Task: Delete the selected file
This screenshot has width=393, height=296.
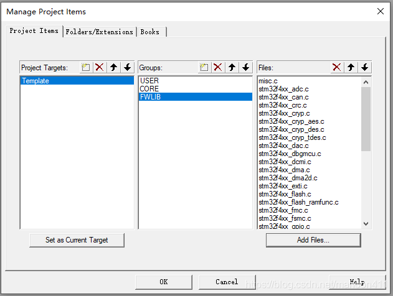Action: pyautogui.click(x=337, y=67)
